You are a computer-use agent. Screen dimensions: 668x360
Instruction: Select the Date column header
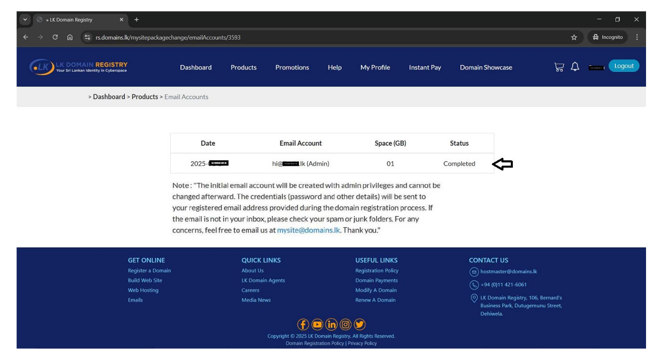(208, 143)
